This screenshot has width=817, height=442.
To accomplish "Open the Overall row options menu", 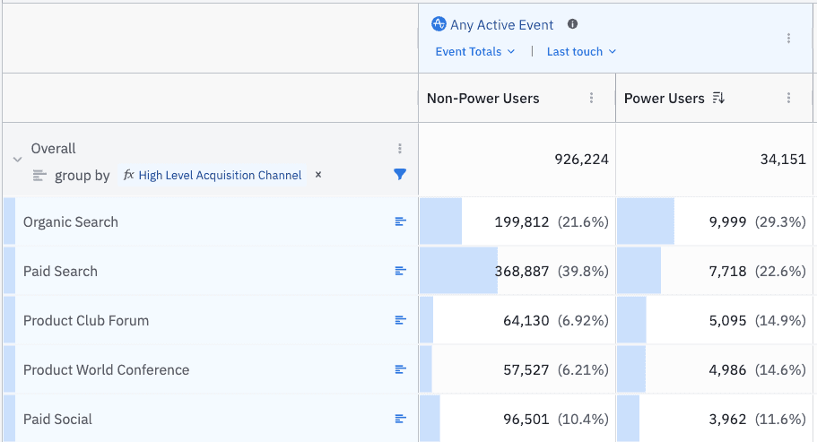I will click(x=400, y=149).
